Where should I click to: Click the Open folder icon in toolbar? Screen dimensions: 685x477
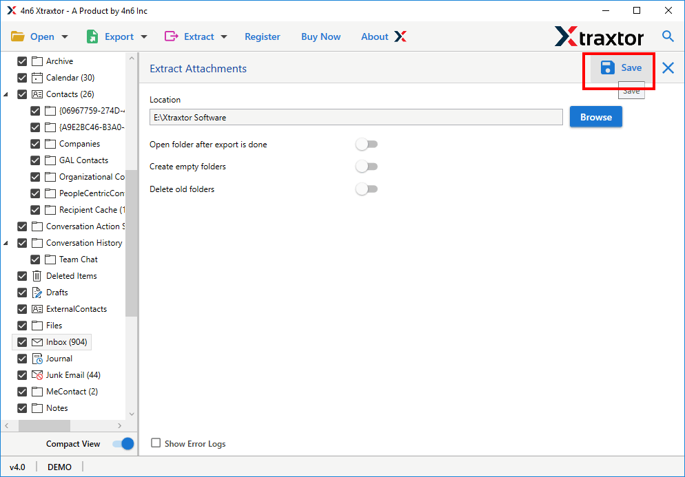tap(17, 36)
